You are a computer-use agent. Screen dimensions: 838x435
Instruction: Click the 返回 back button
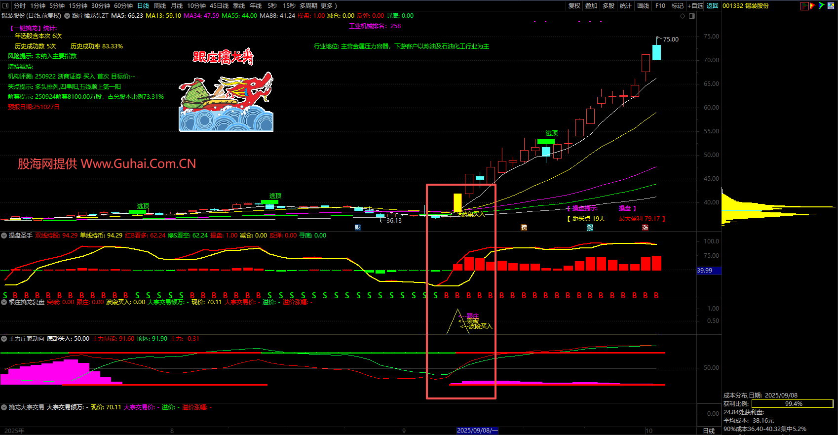click(x=712, y=6)
